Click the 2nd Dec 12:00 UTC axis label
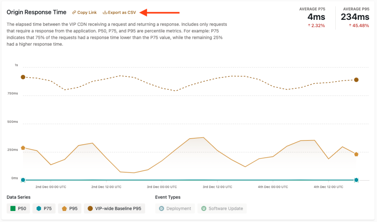Screen dimensions: 377x222 pos(106,187)
